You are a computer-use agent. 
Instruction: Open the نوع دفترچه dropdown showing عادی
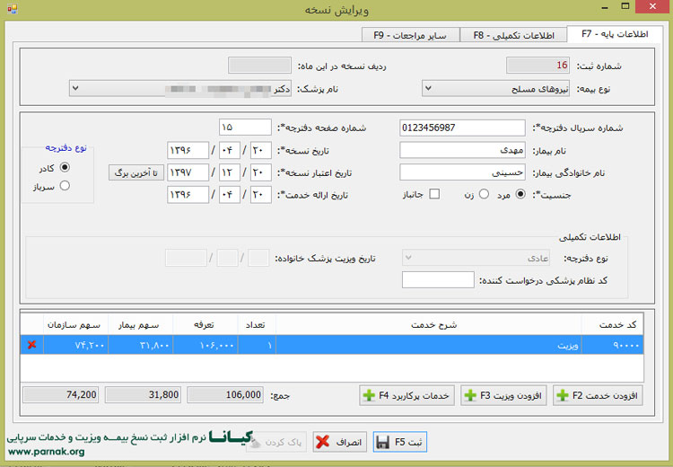410,258
